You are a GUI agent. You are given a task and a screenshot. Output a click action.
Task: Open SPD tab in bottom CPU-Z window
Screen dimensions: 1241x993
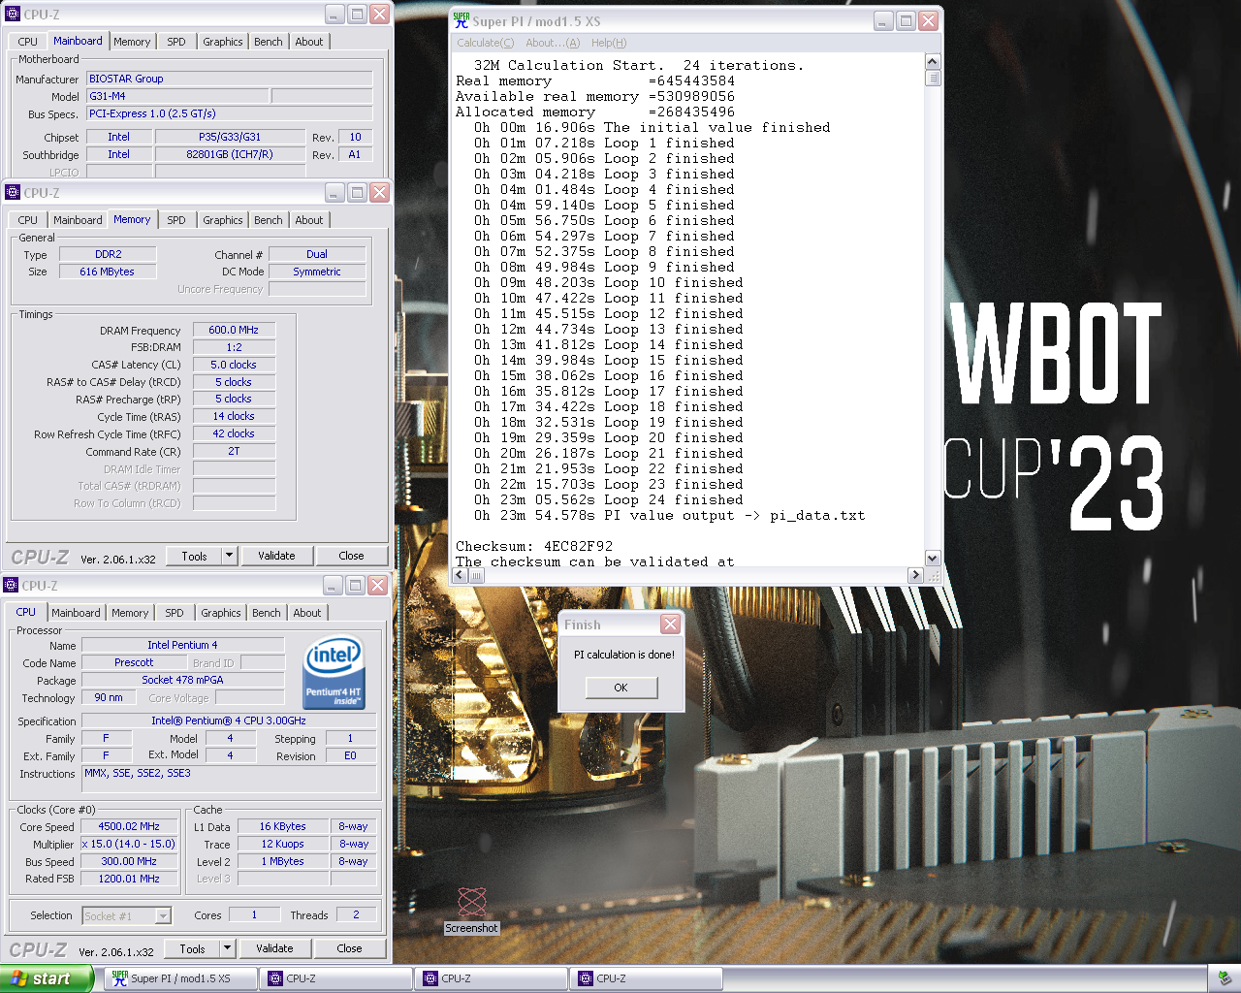click(x=175, y=613)
